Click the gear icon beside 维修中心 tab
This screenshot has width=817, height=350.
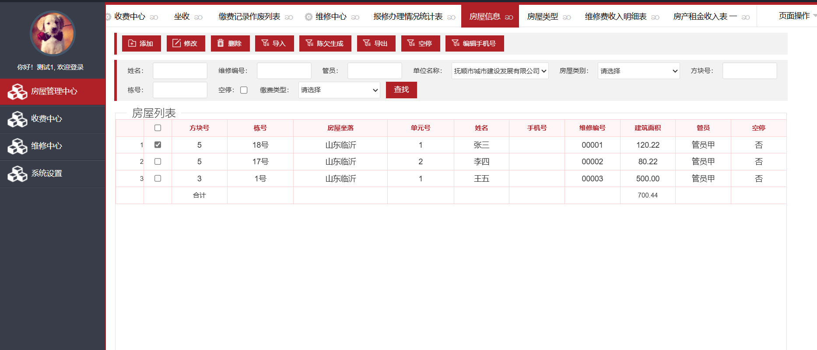[309, 17]
